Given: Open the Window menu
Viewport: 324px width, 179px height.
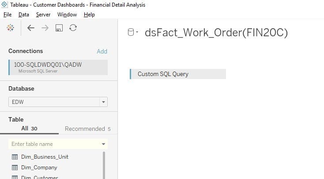Looking at the screenshot, I should [67, 15].
